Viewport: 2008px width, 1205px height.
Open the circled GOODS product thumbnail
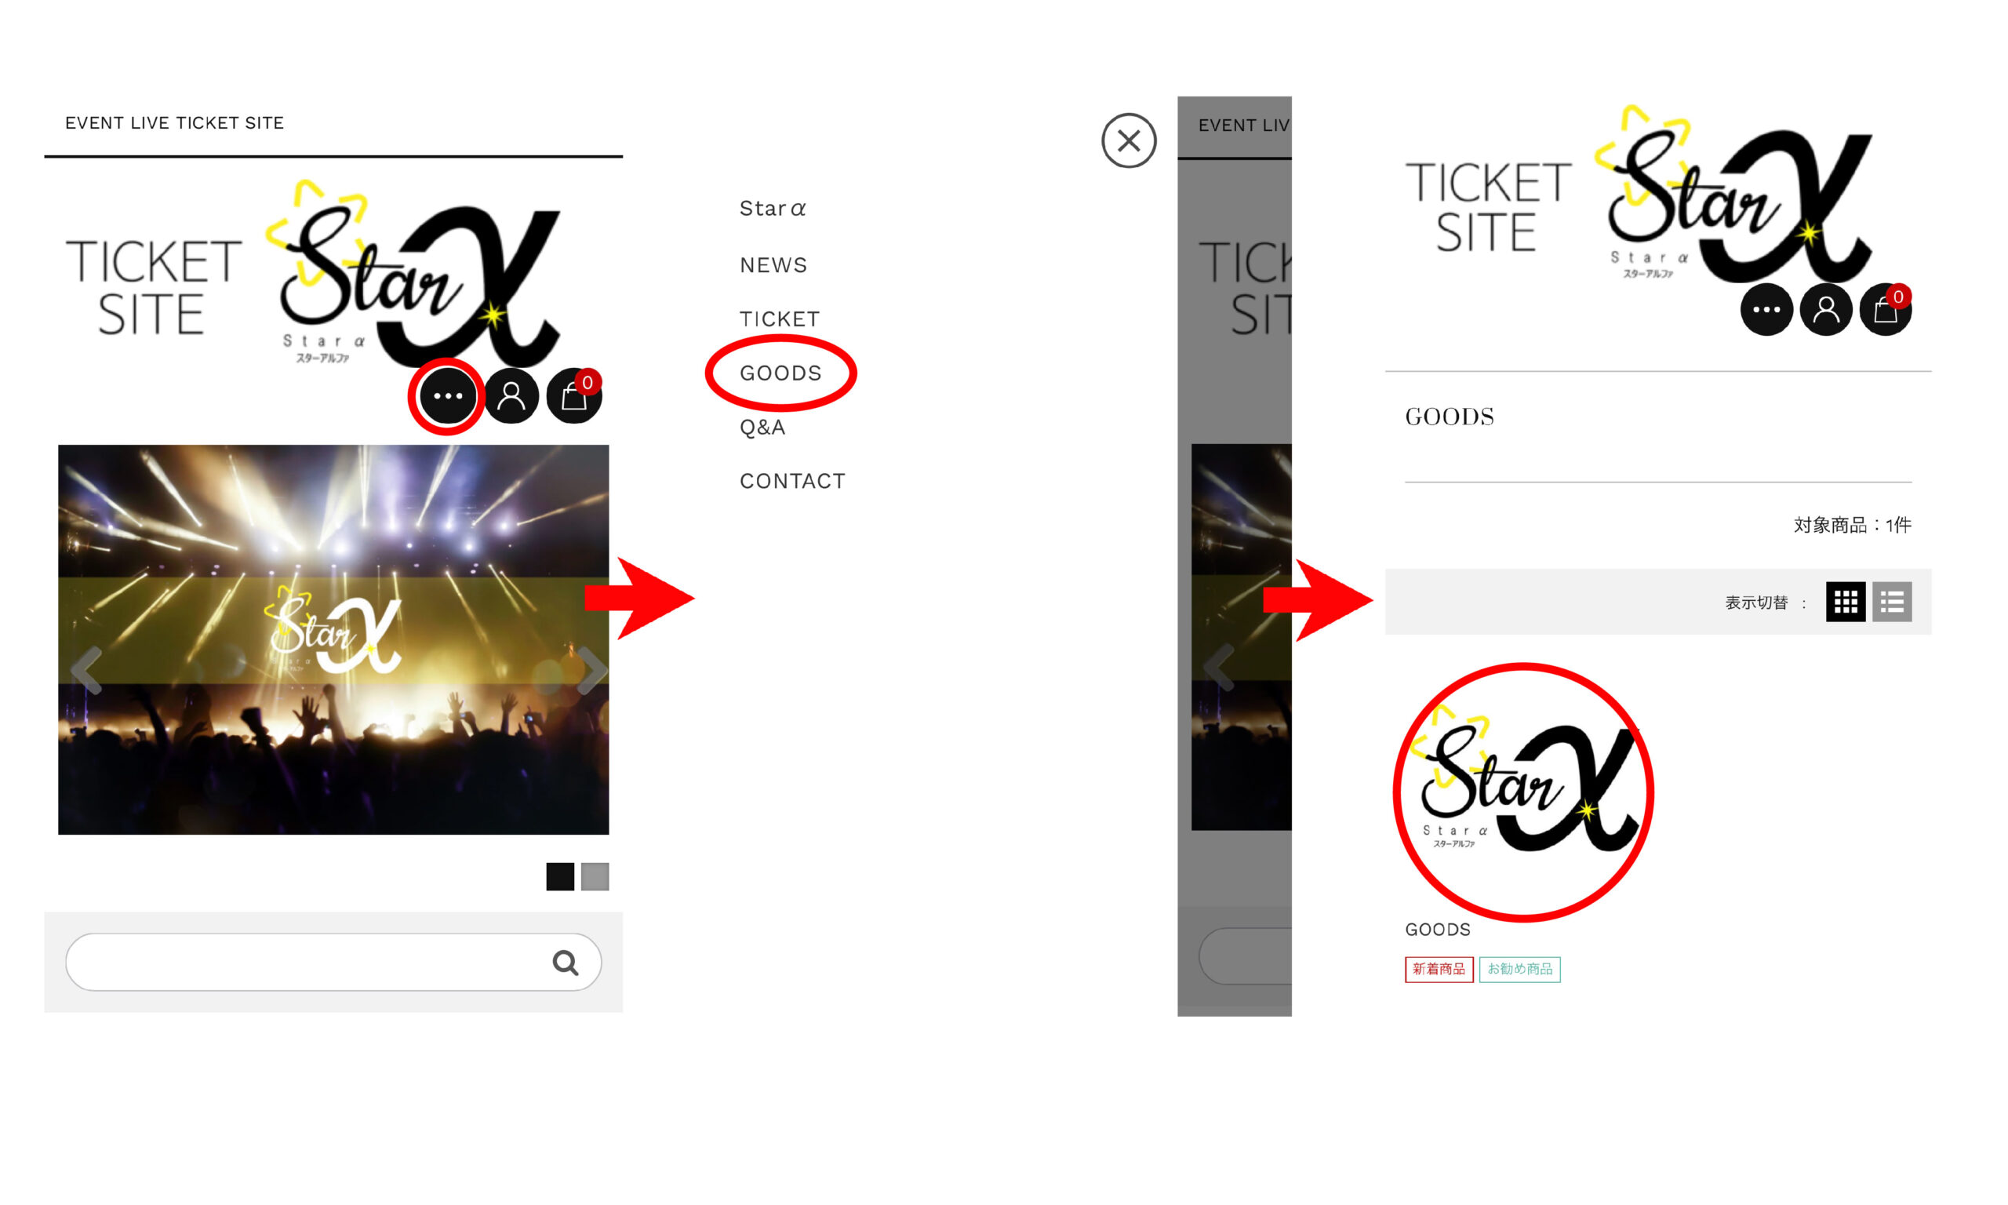1523,792
